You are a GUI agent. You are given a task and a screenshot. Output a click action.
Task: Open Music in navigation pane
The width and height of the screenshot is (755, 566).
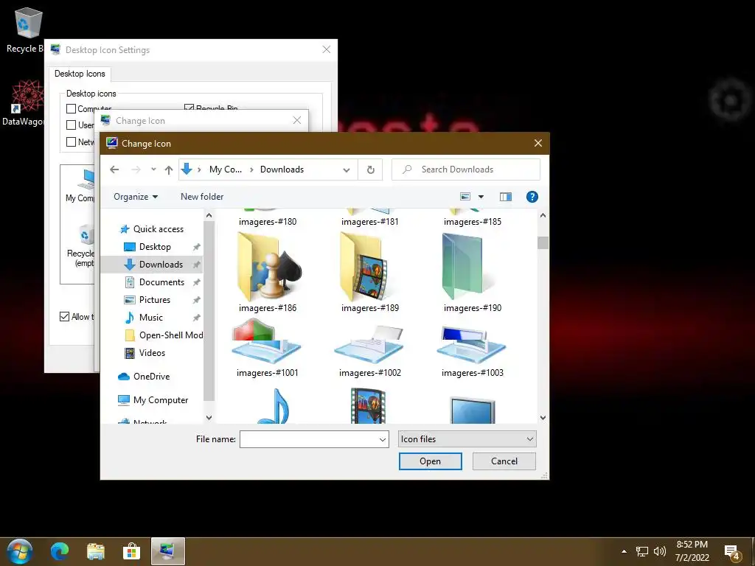[x=144, y=318]
